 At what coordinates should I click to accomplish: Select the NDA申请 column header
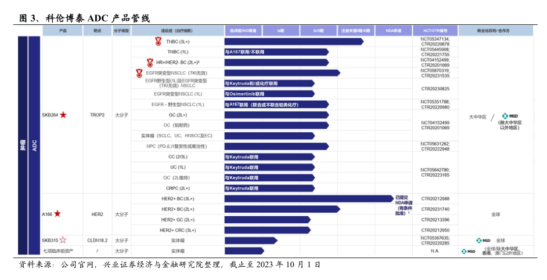tap(393, 30)
